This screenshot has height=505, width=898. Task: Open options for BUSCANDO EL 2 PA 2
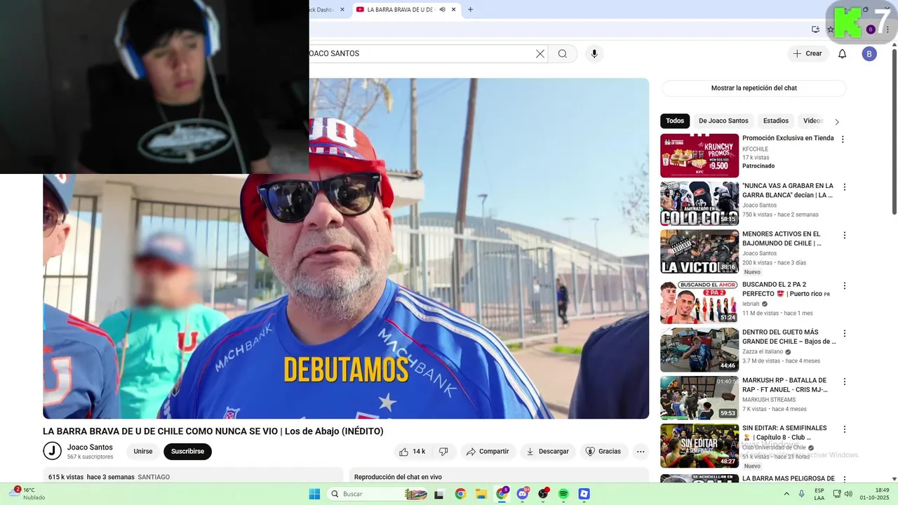click(845, 286)
